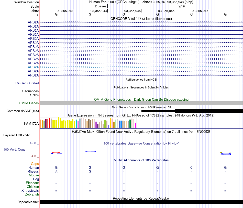Image resolution: width=243 pixels, height=208 pixels.
Task: Click 'Basewise Conservation by PhyloP' title
Action: point(141,144)
